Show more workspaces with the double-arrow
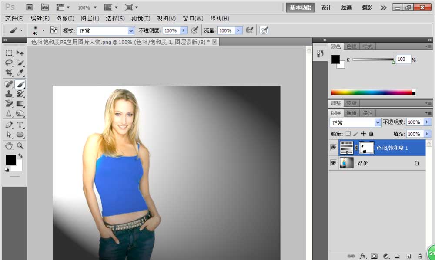 [383, 7]
